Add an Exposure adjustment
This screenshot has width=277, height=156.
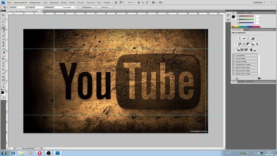click(252, 39)
